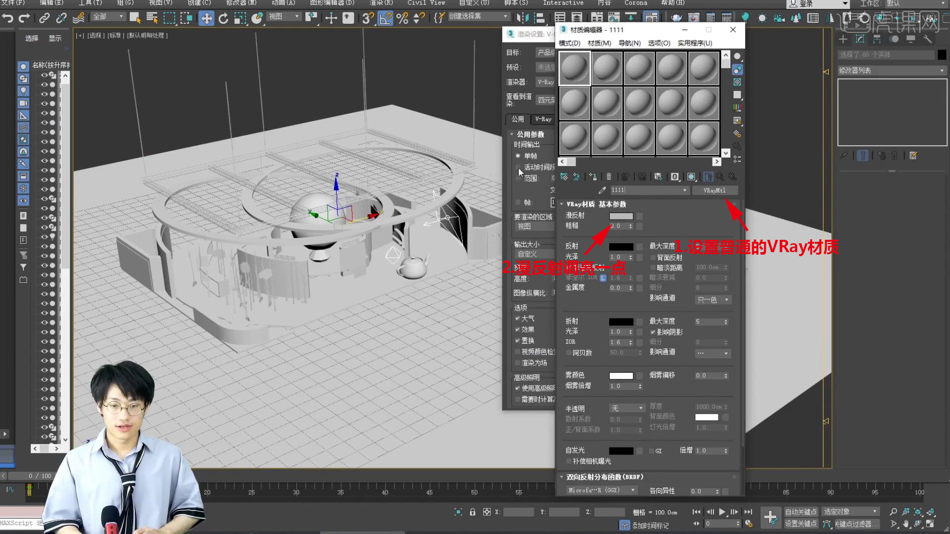Click Get Material icon in material editor
The height and width of the screenshot is (534, 950).
tap(564, 177)
